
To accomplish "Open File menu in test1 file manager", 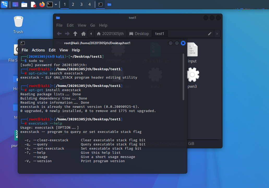I will (x=59, y=25).
